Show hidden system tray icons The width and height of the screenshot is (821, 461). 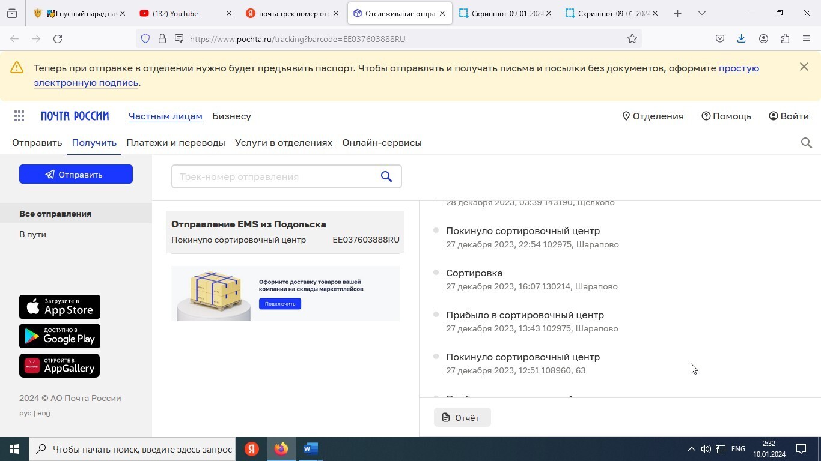[691, 449]
